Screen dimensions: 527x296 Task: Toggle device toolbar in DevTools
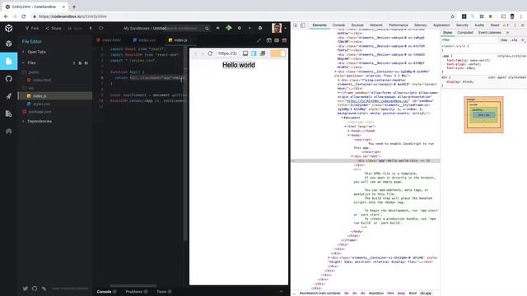pyautogui.click(x=302, y=25)
